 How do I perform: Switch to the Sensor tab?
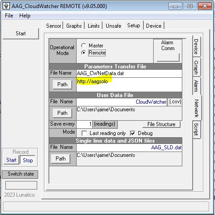pos(53,26)
